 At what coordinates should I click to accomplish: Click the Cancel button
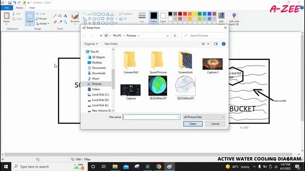(215, 123)
